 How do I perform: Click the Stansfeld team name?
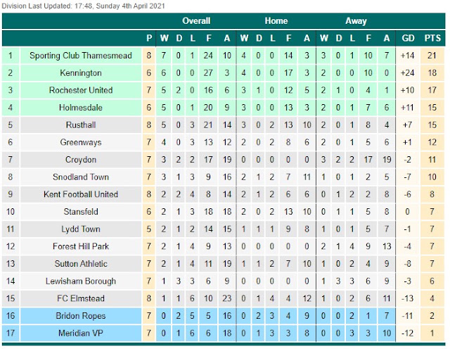pos(81,212)
